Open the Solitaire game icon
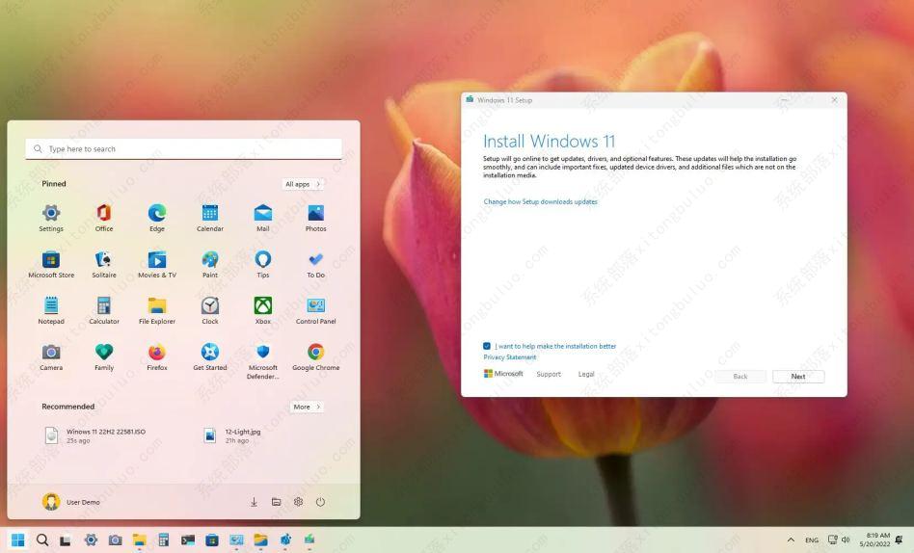 pos(104,260)
